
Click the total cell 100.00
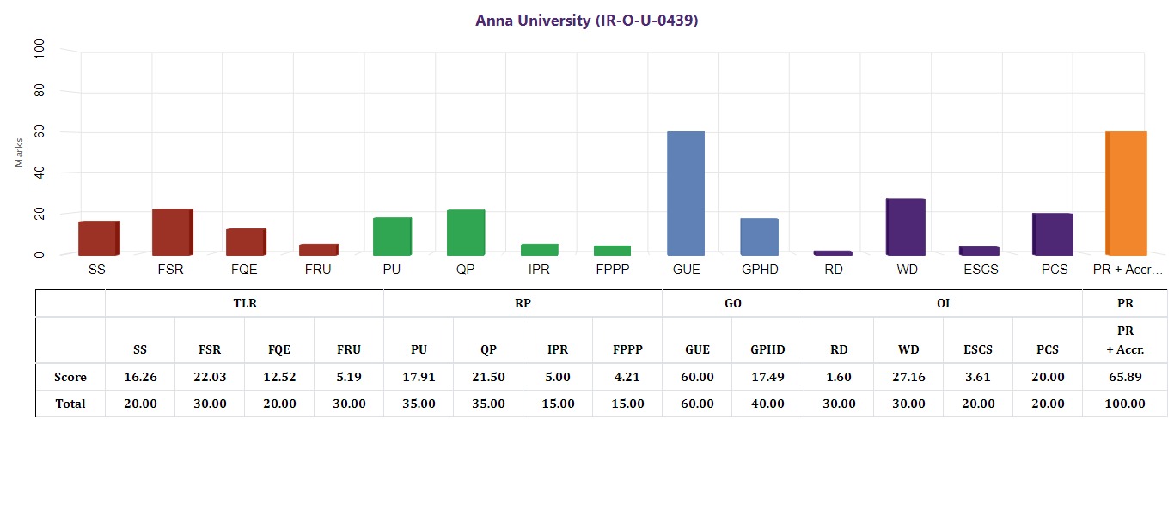point(1125,404)
